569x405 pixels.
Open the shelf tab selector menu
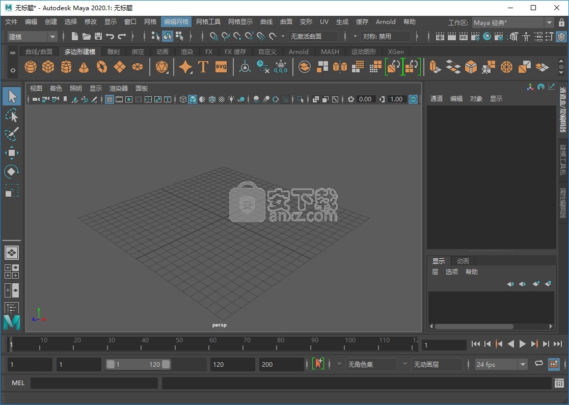[13, 52]
